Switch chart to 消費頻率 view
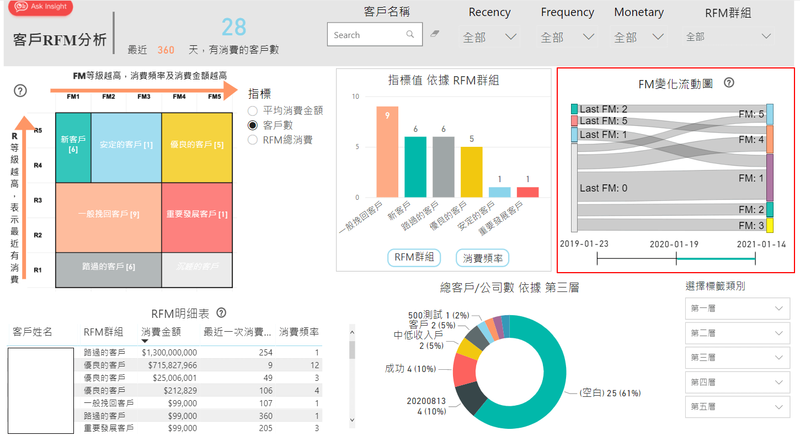The width and height of the screenshot is (800, 441). [482, 258]
